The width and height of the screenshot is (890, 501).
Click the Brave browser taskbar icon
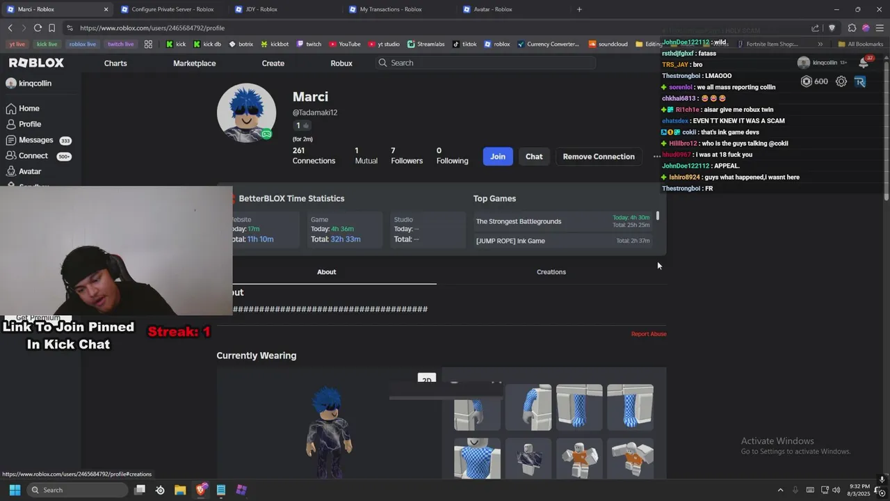201,490
